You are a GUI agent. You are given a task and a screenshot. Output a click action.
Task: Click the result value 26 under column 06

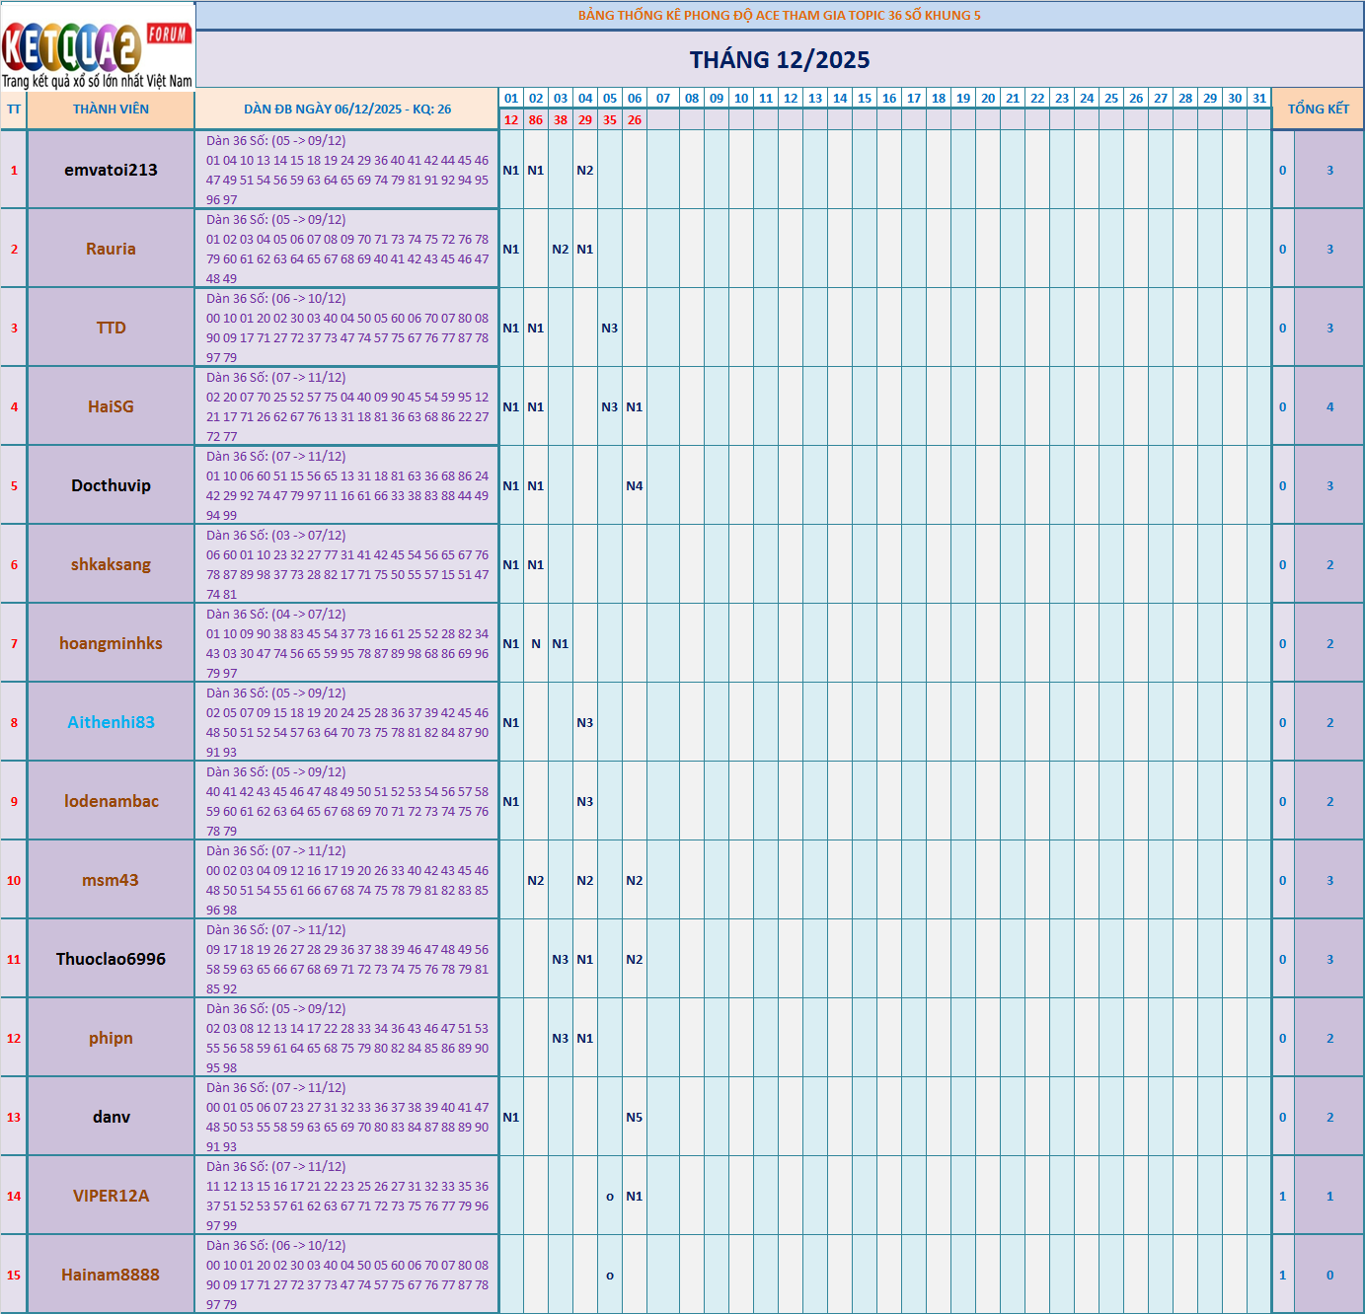(x=635, y=121)
